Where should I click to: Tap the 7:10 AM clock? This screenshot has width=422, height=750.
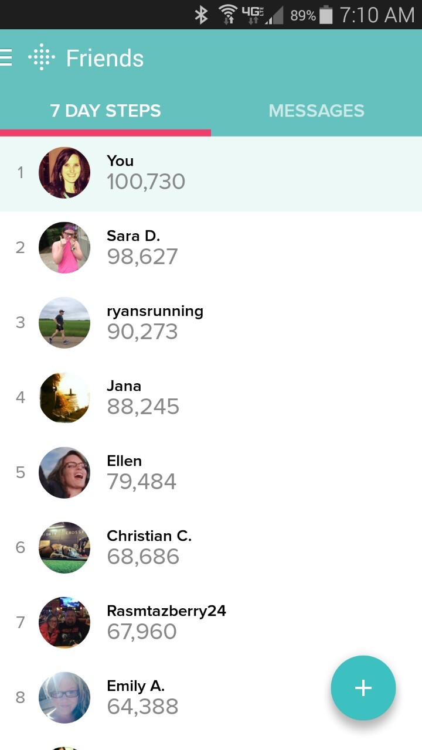tap(377, 15)
